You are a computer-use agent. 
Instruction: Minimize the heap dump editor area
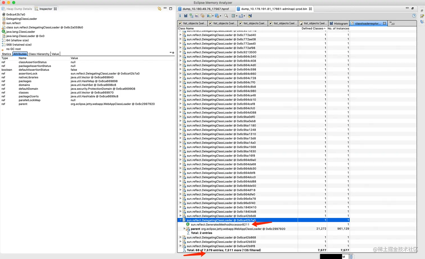407,8
